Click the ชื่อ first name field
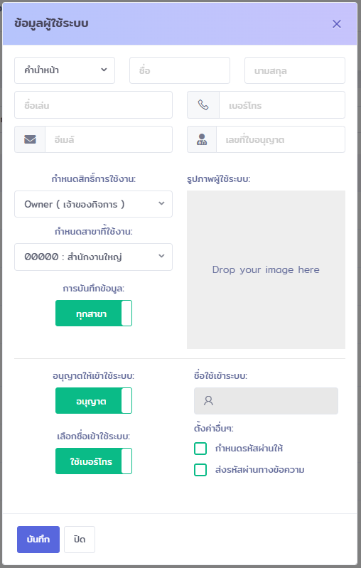The image size is (361, 568). tap(180, 70)
